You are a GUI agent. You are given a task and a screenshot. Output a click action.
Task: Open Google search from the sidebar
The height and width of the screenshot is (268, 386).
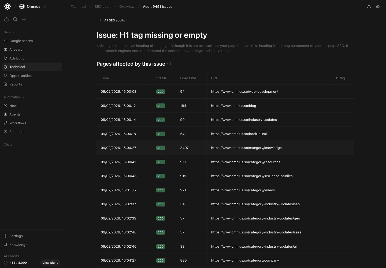21,41
